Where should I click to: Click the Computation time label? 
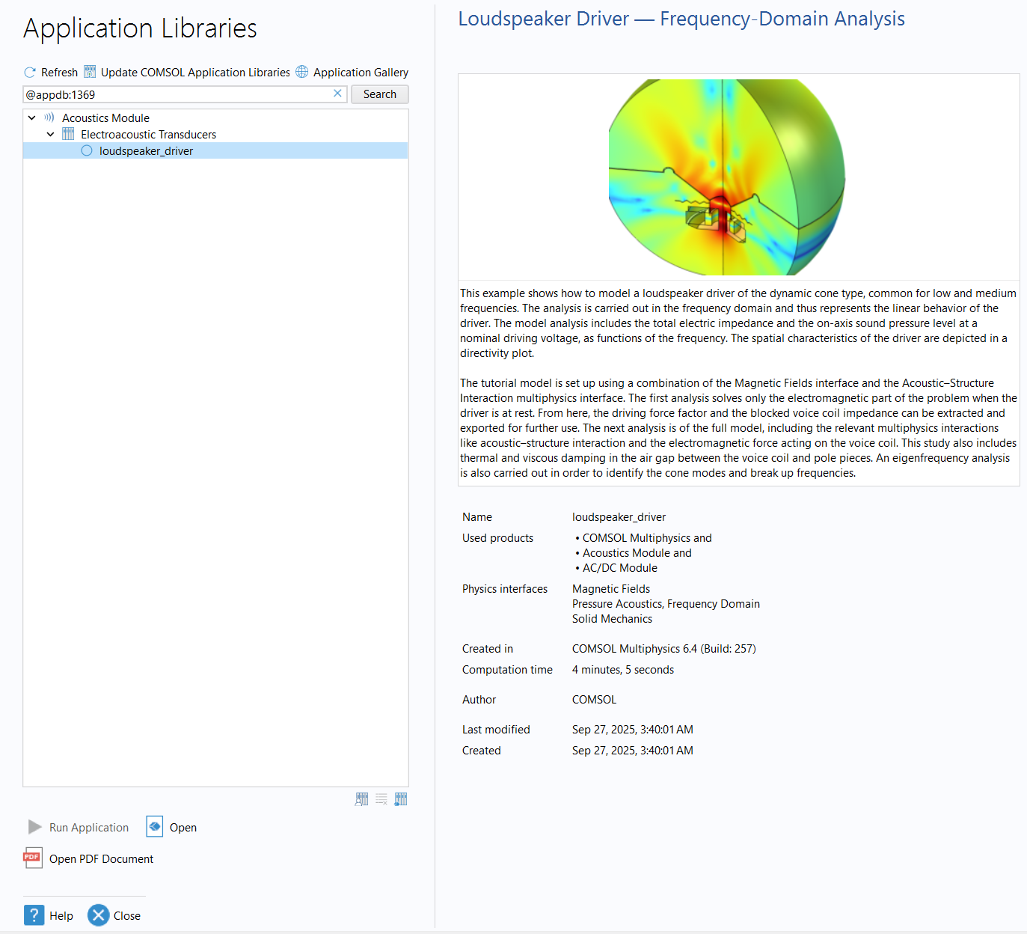point(507,670)
